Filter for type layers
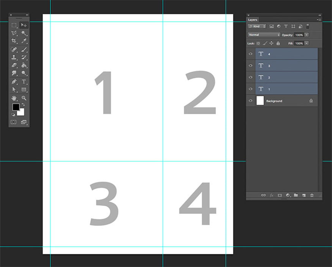The width and height of the screenshot is (332, 267). [286, 26]
